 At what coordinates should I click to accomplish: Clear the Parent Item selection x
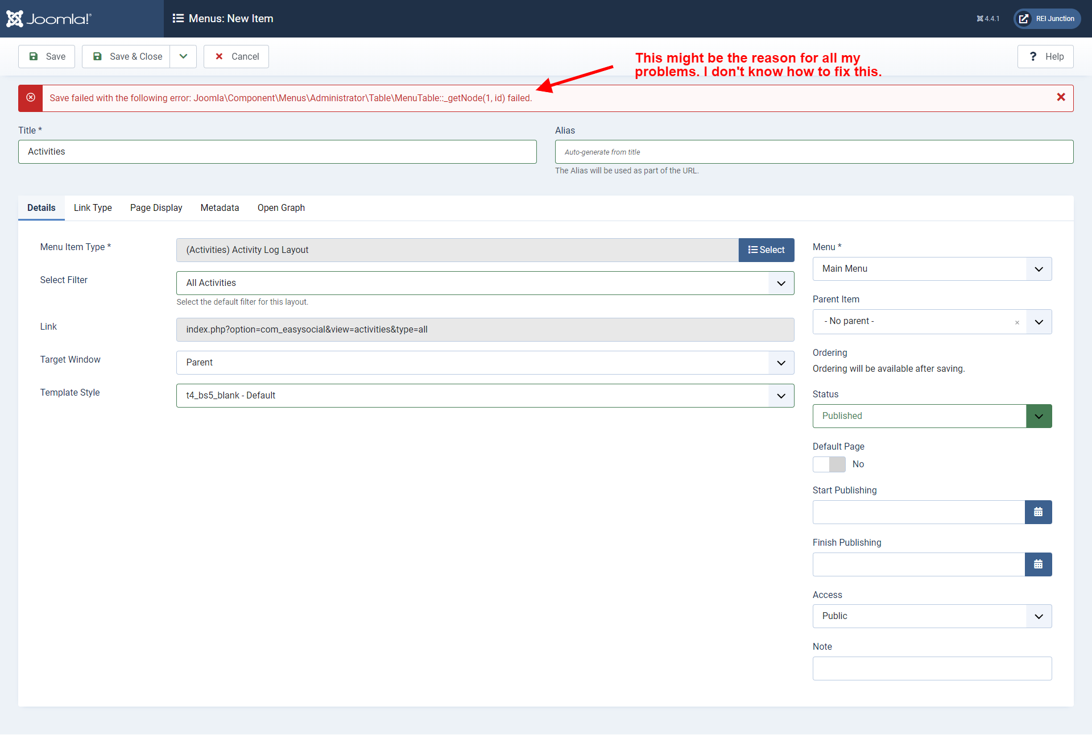tap(1017, 322)
